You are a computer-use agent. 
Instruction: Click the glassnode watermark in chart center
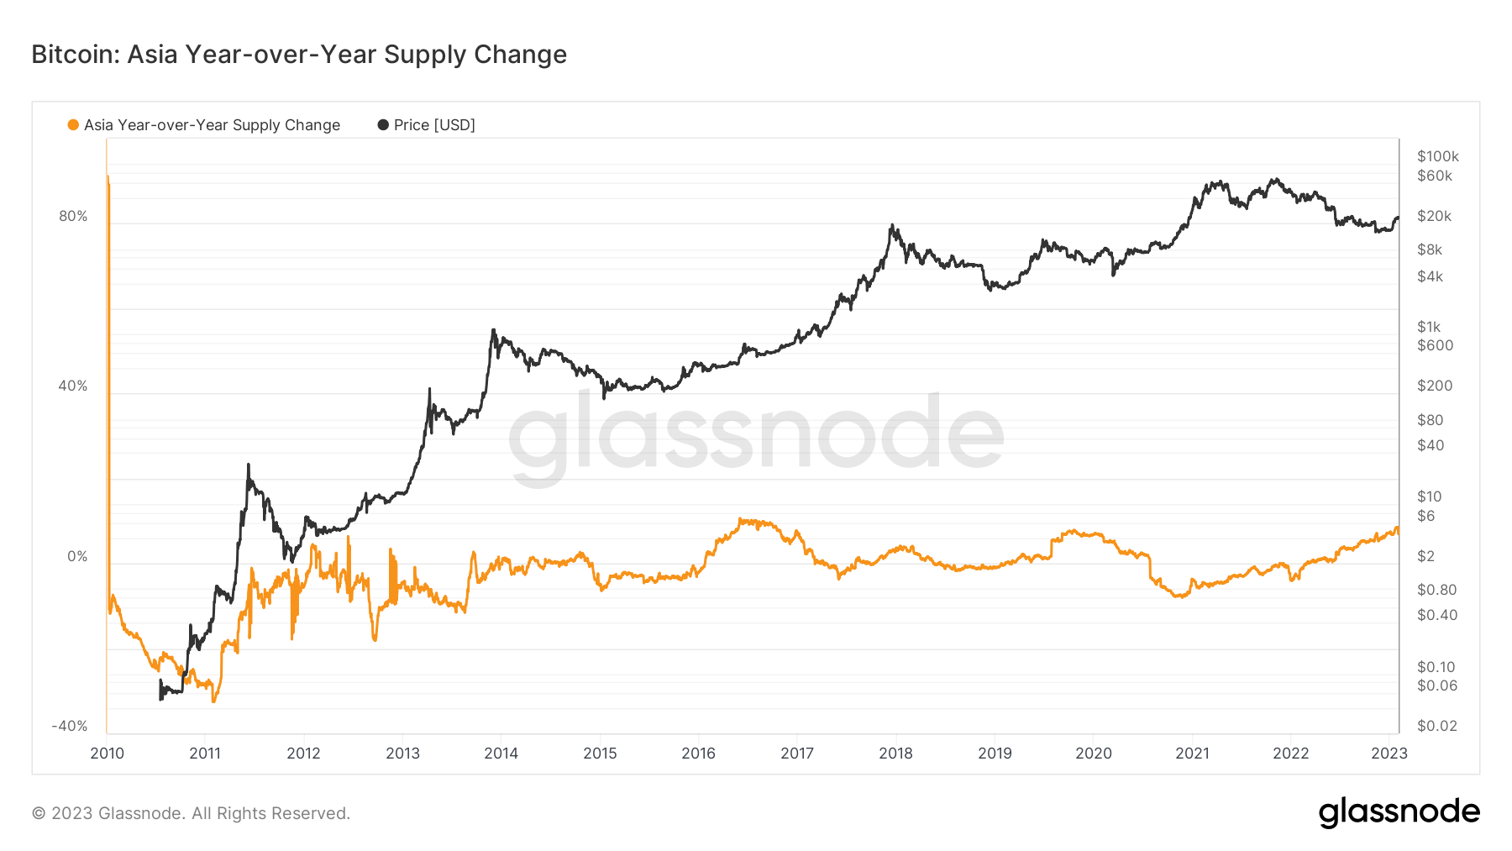[756, 435]
